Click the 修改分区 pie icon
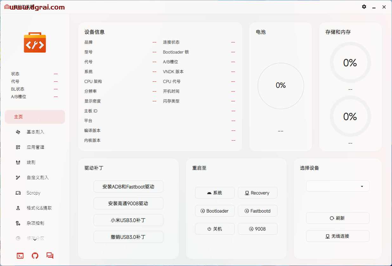The width and height of the screenshot is (392, 266). [x=18, y=238]
